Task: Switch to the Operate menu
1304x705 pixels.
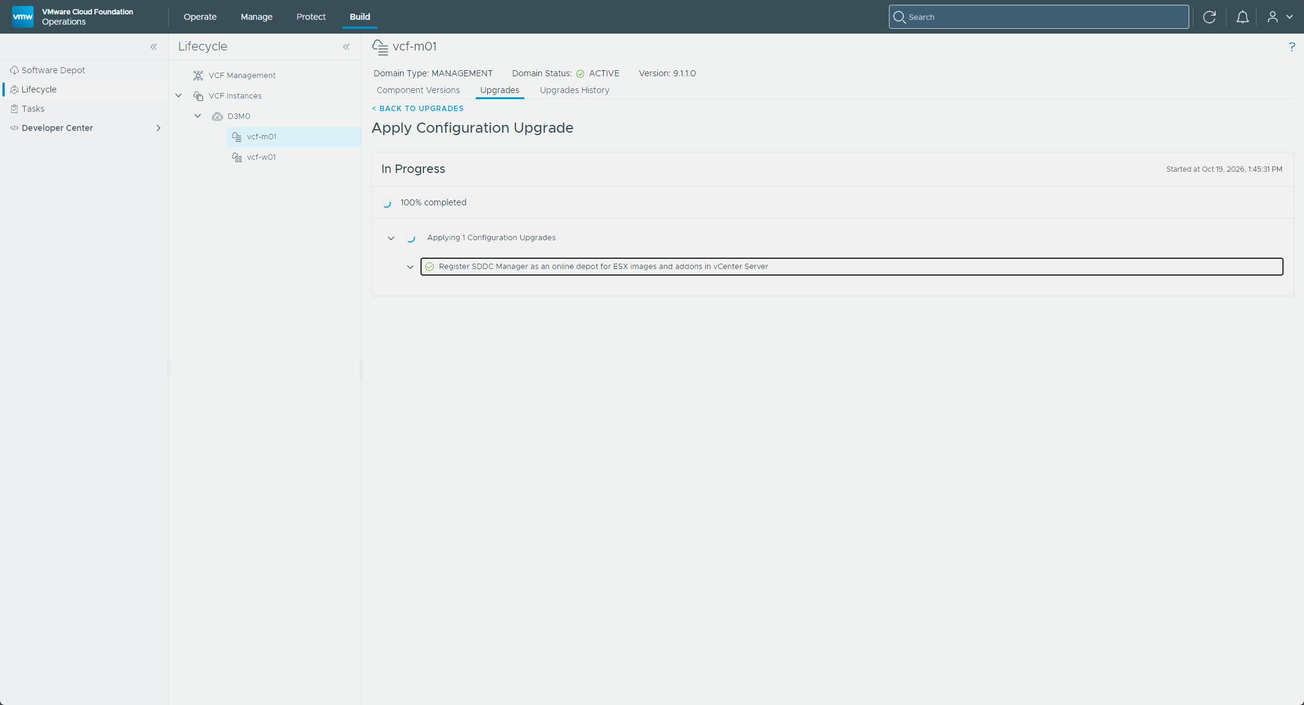Action: pos(200,17)
